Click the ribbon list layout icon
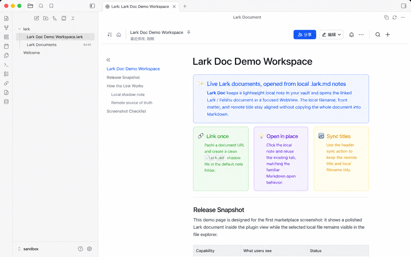The image size is (411, 257). coord(6,74)
